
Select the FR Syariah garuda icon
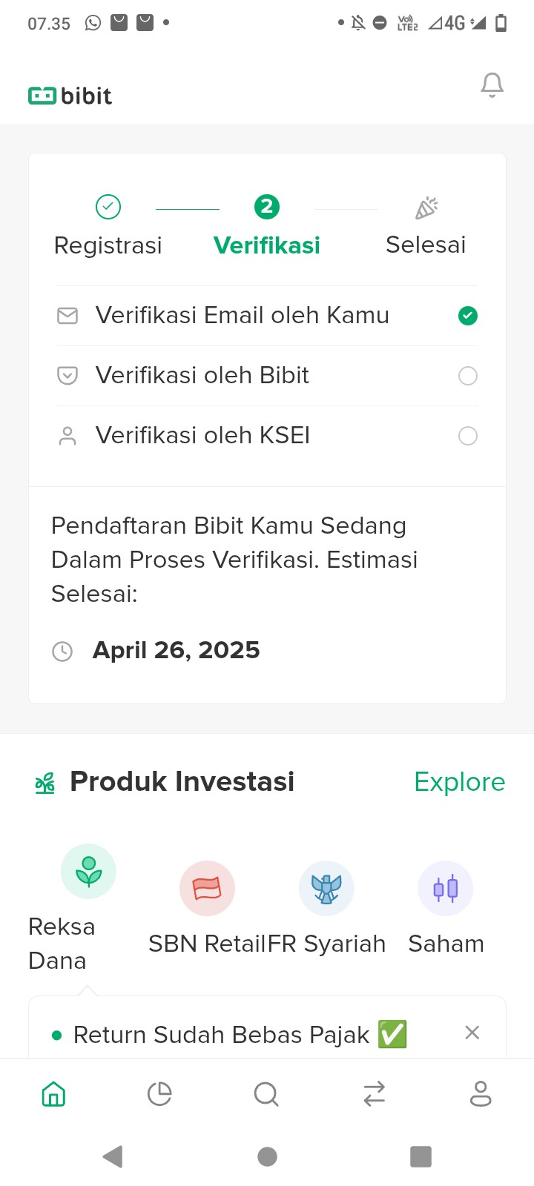326,888
